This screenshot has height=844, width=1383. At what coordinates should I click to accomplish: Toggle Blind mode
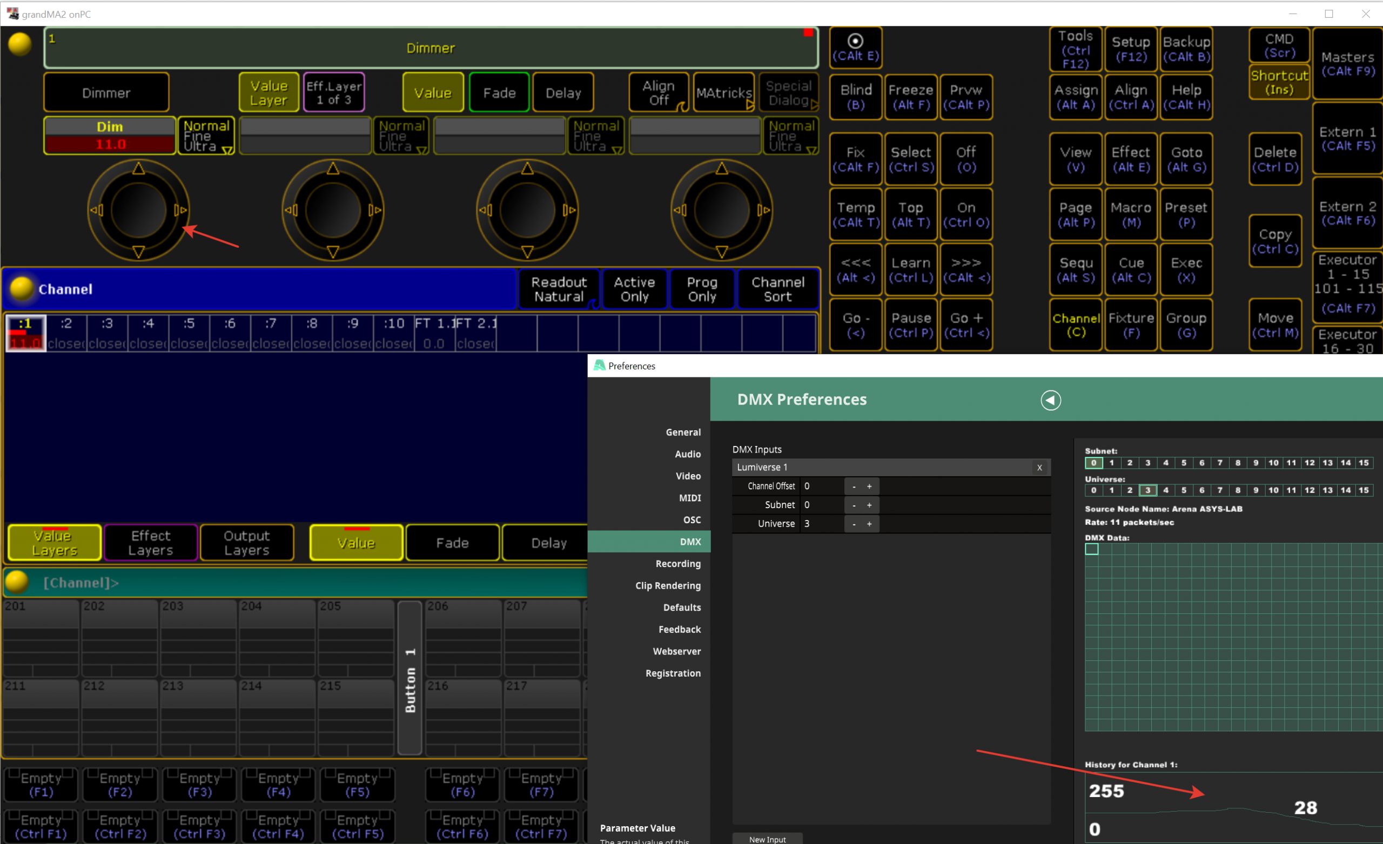[x=855, y=97]
